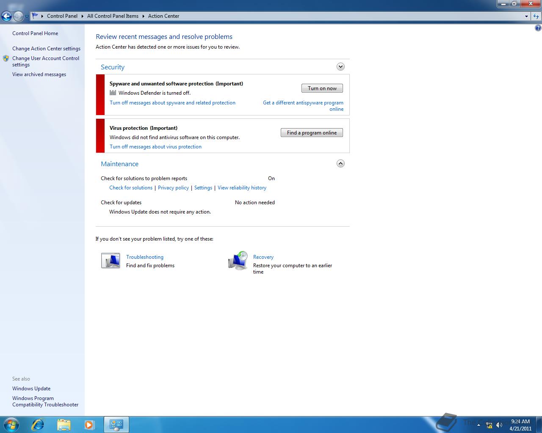Click the Check for solutions link
This screenshot has height=433, width=542.
[131, 188]
